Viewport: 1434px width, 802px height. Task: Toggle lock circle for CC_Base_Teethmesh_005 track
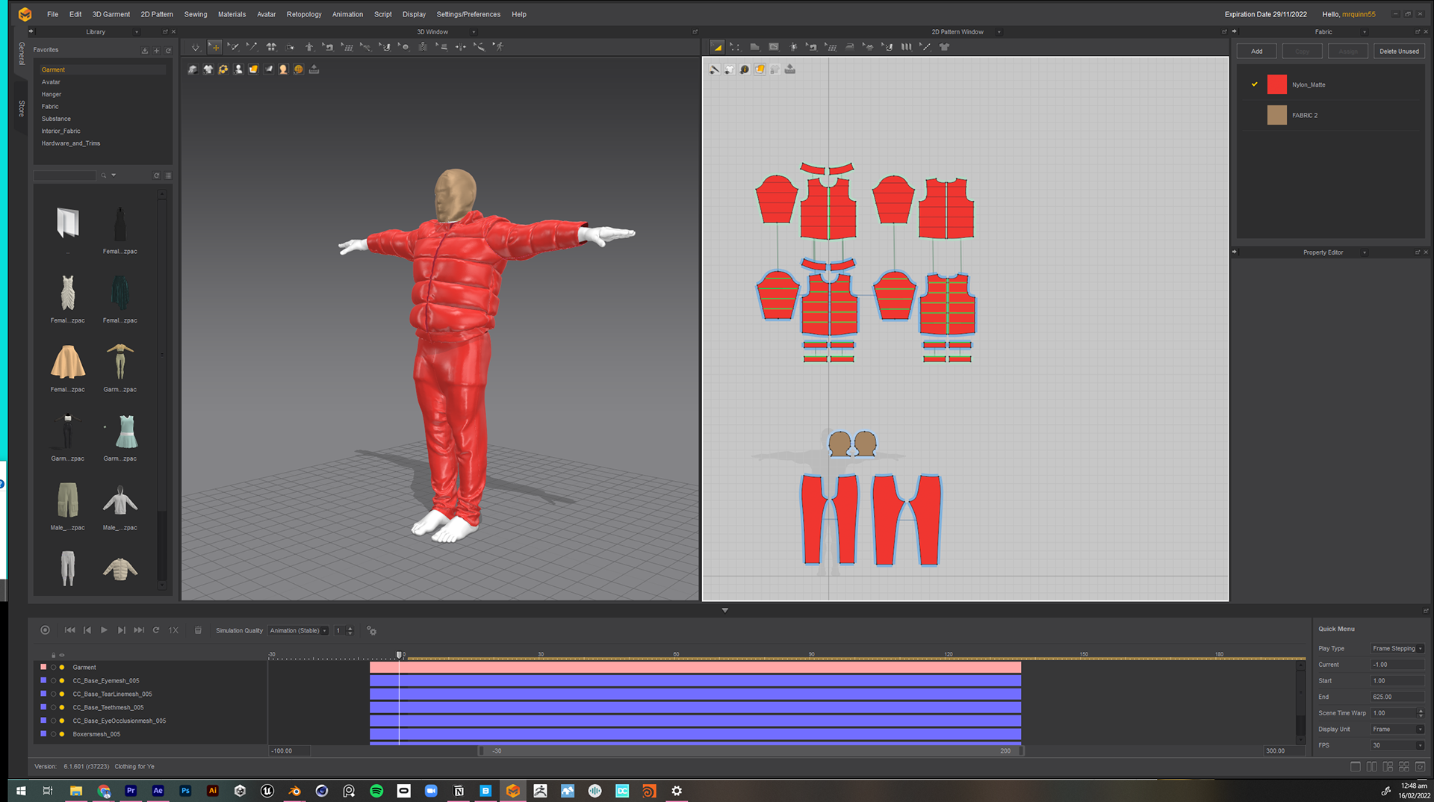[53, 708]
